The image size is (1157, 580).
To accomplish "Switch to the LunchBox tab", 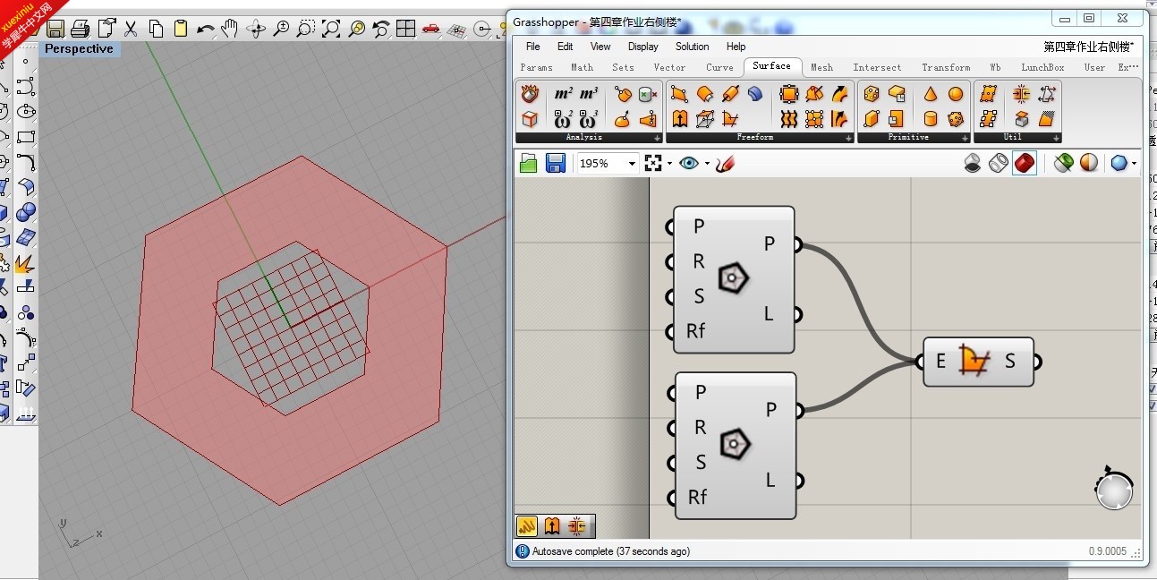I will pos(1042,67).
